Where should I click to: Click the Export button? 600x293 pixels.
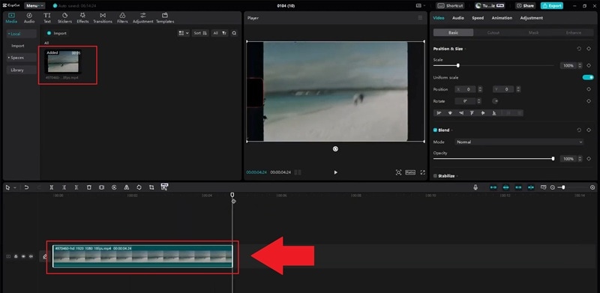[551, 6]
